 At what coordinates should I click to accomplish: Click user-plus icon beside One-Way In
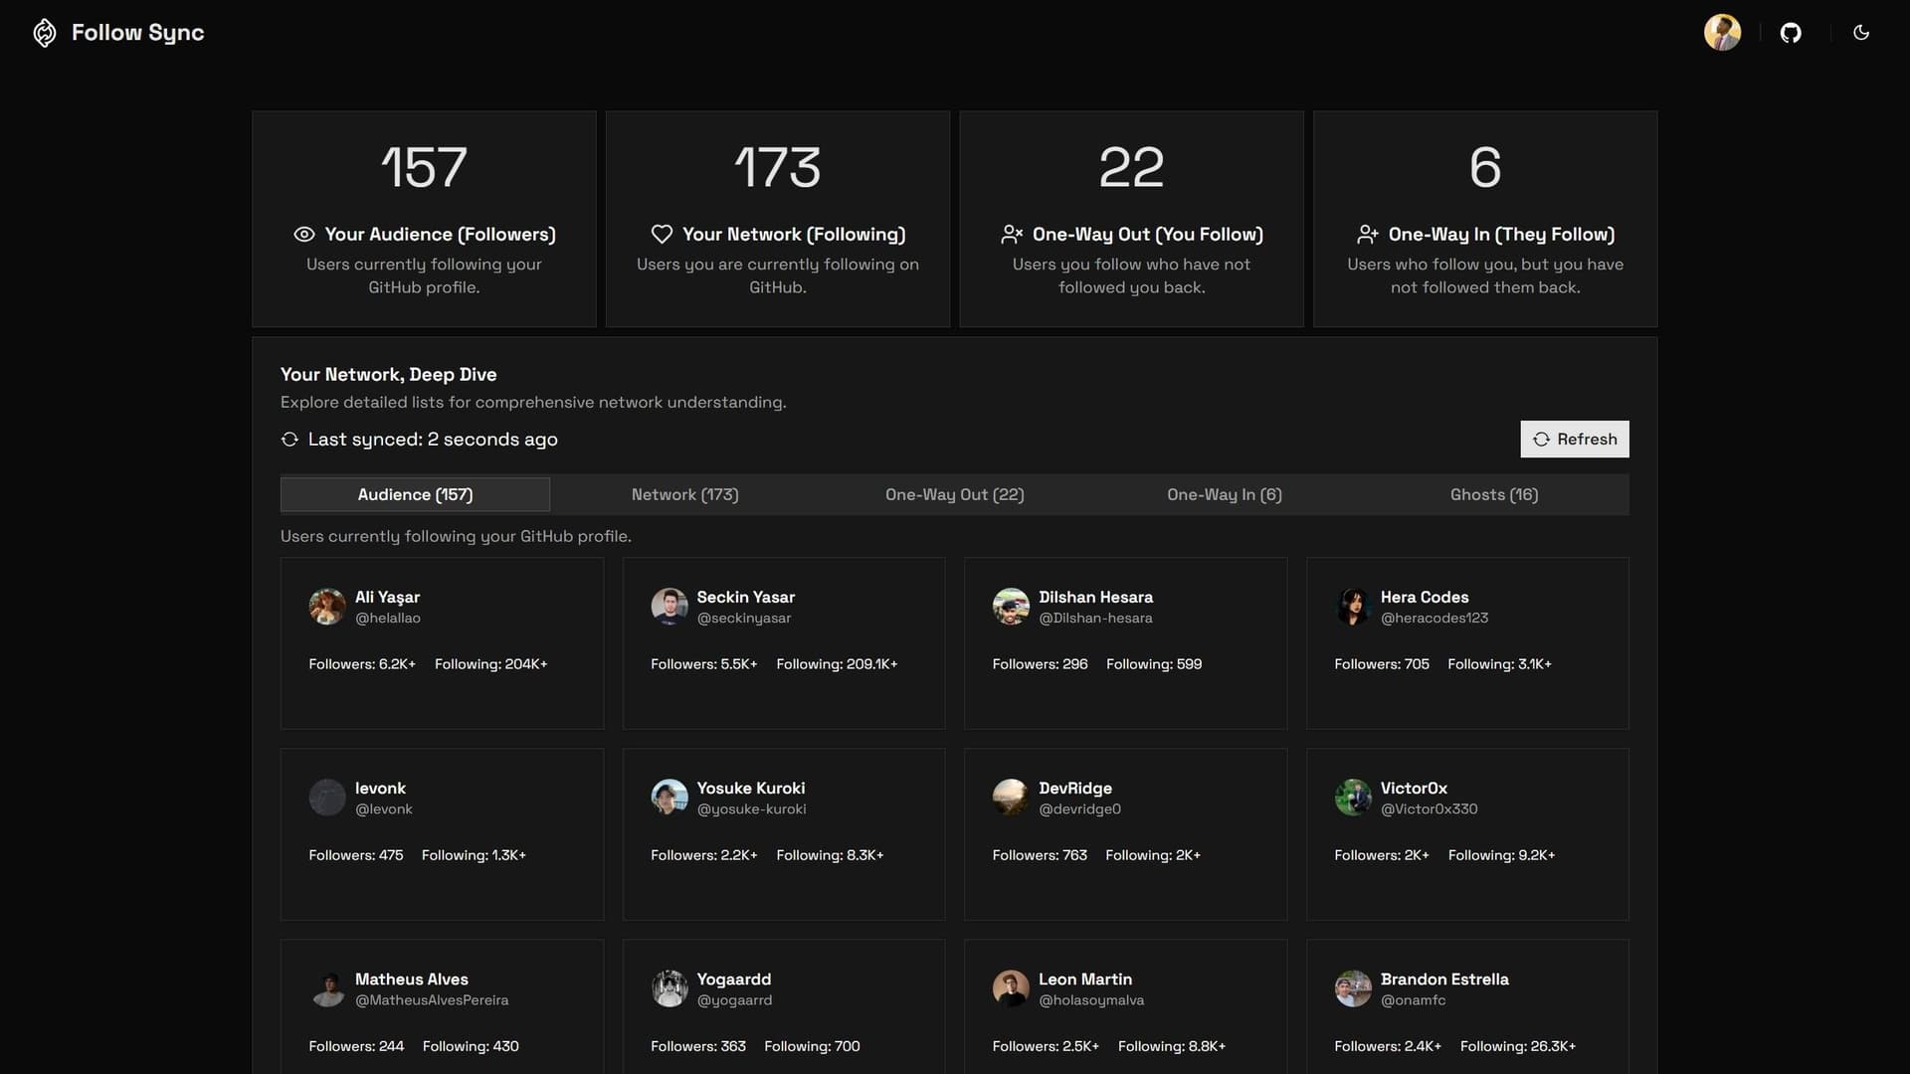point(1368,235)
